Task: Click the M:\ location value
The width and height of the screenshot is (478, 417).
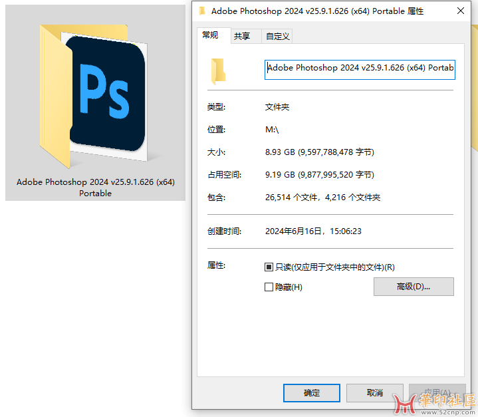Action: click(x=272, y=130)
